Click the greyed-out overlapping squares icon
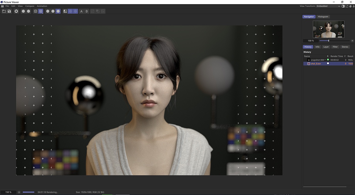This screenshot has width=355, height=195. [98, 11]
